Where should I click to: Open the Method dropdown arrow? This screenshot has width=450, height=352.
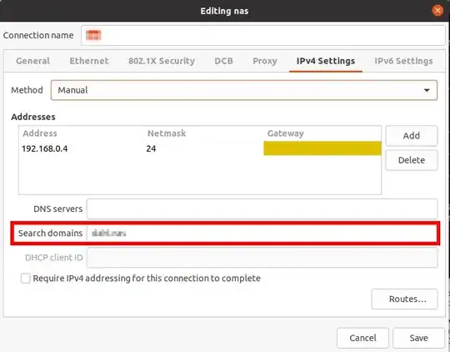(427, 90)
